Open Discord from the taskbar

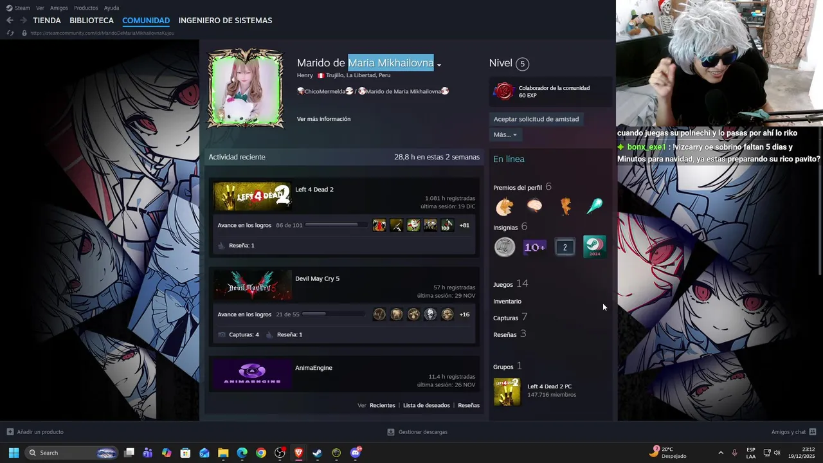tap(355, 453)
